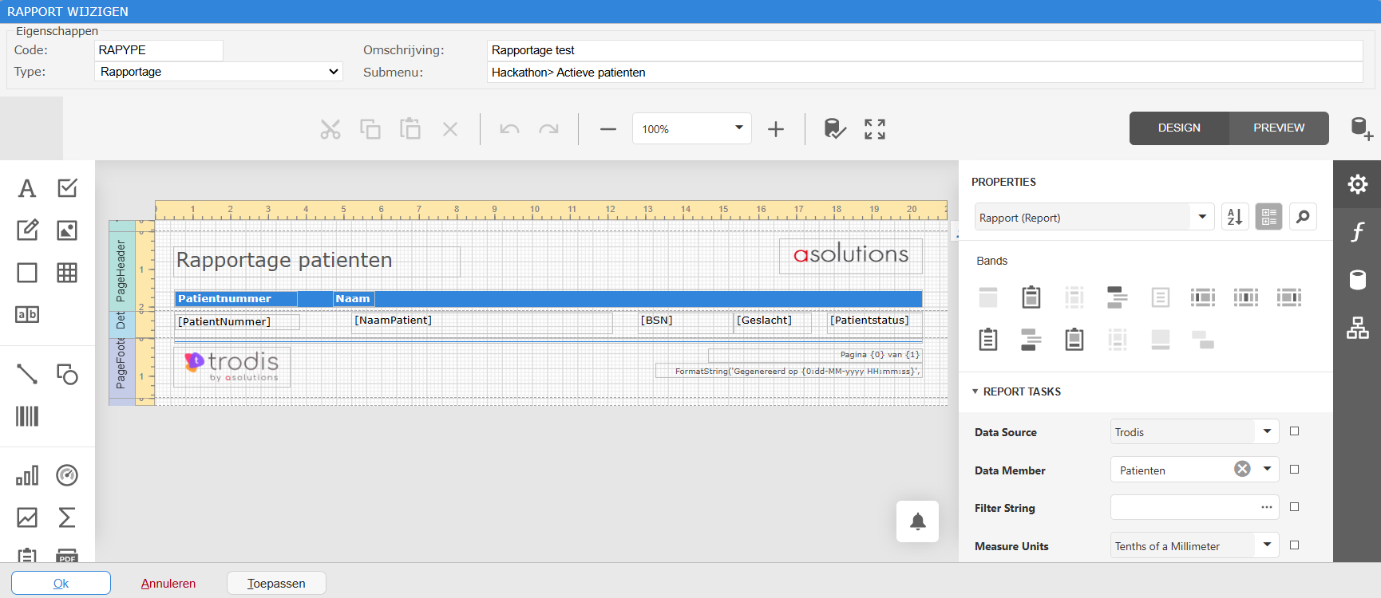The width and height of the screenshot is (1381, 598).
Task: Clear the Data Member value
Action: (x=1242, y=469)
